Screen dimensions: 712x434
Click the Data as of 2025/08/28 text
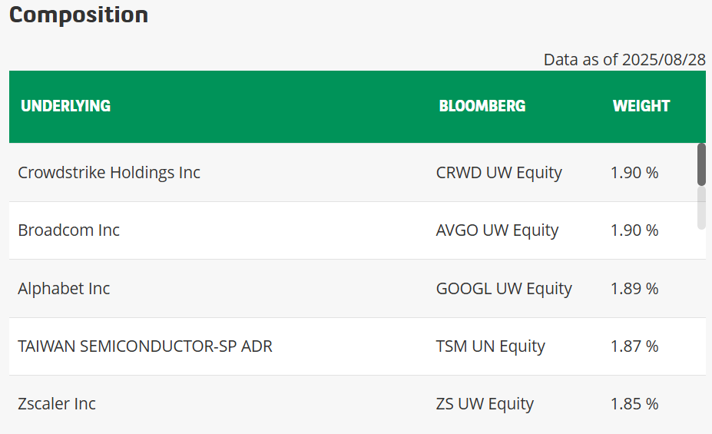[x=624, y=59]
